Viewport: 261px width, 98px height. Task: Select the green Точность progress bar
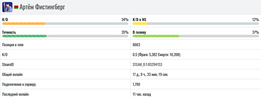tap(65, 36)
